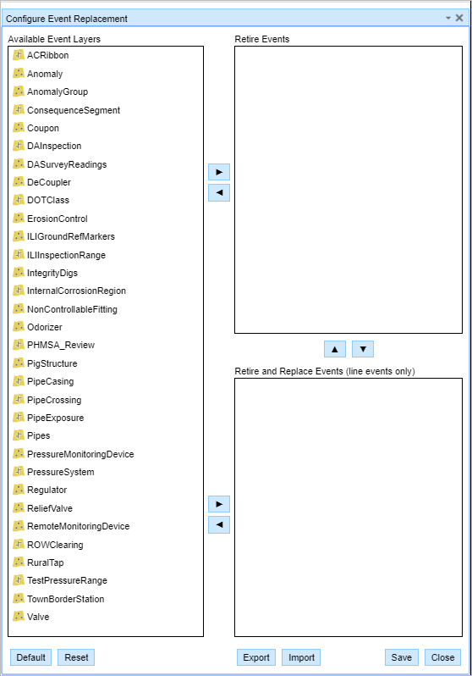Add layer to Retire and Replace Events
472x676 pixels.
pyautogui.click(x=219, y=504)
